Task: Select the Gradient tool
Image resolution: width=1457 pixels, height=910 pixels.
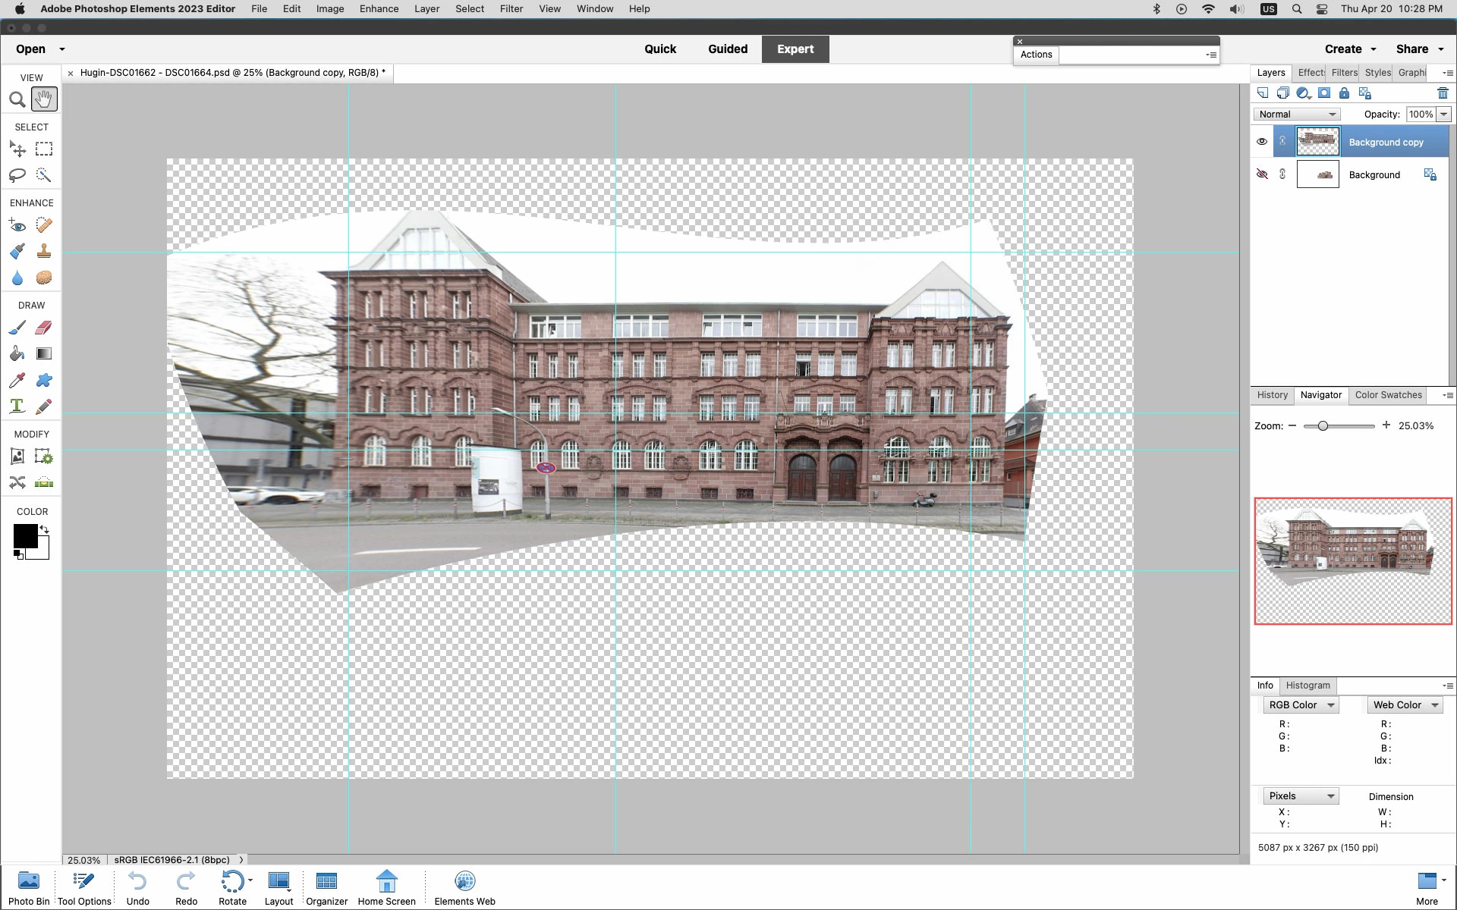Action: point(44,353)
